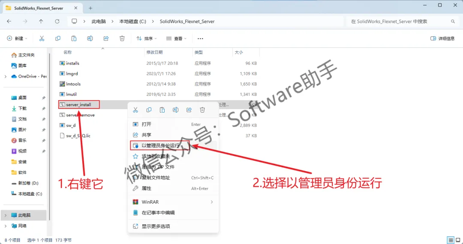
Task: Open 桌面 in the sidebar
Action: [x=19, y=98]
